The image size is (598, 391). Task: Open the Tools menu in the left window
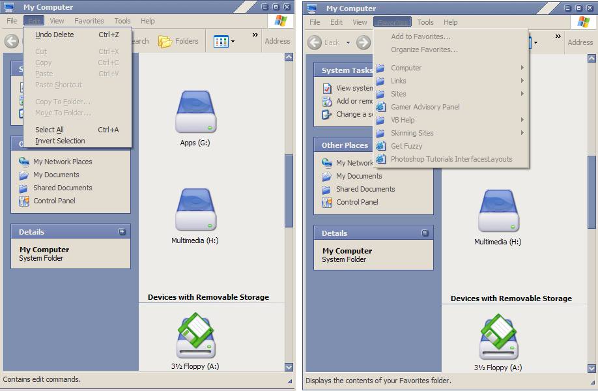(122, 21)
